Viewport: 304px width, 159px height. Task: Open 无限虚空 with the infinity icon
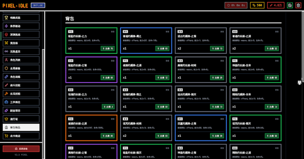pyautogui.click(x=21, y=51)
